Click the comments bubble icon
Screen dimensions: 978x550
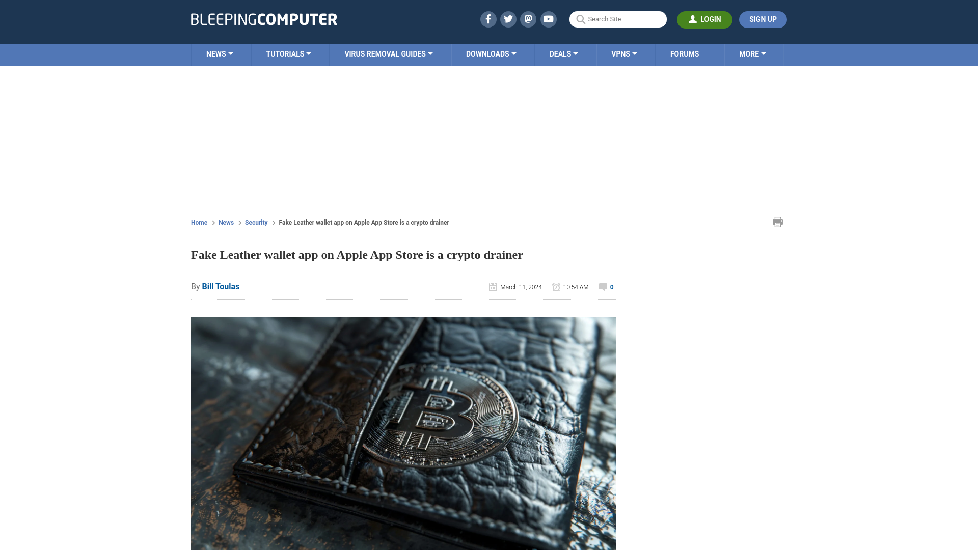coord(603,287)
